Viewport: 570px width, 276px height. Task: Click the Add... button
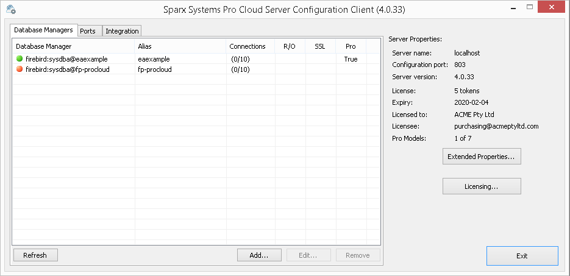tap(259, 255)
